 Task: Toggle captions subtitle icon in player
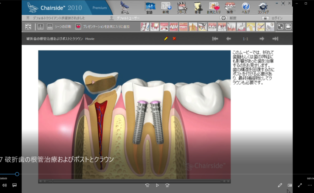[14, 185]
